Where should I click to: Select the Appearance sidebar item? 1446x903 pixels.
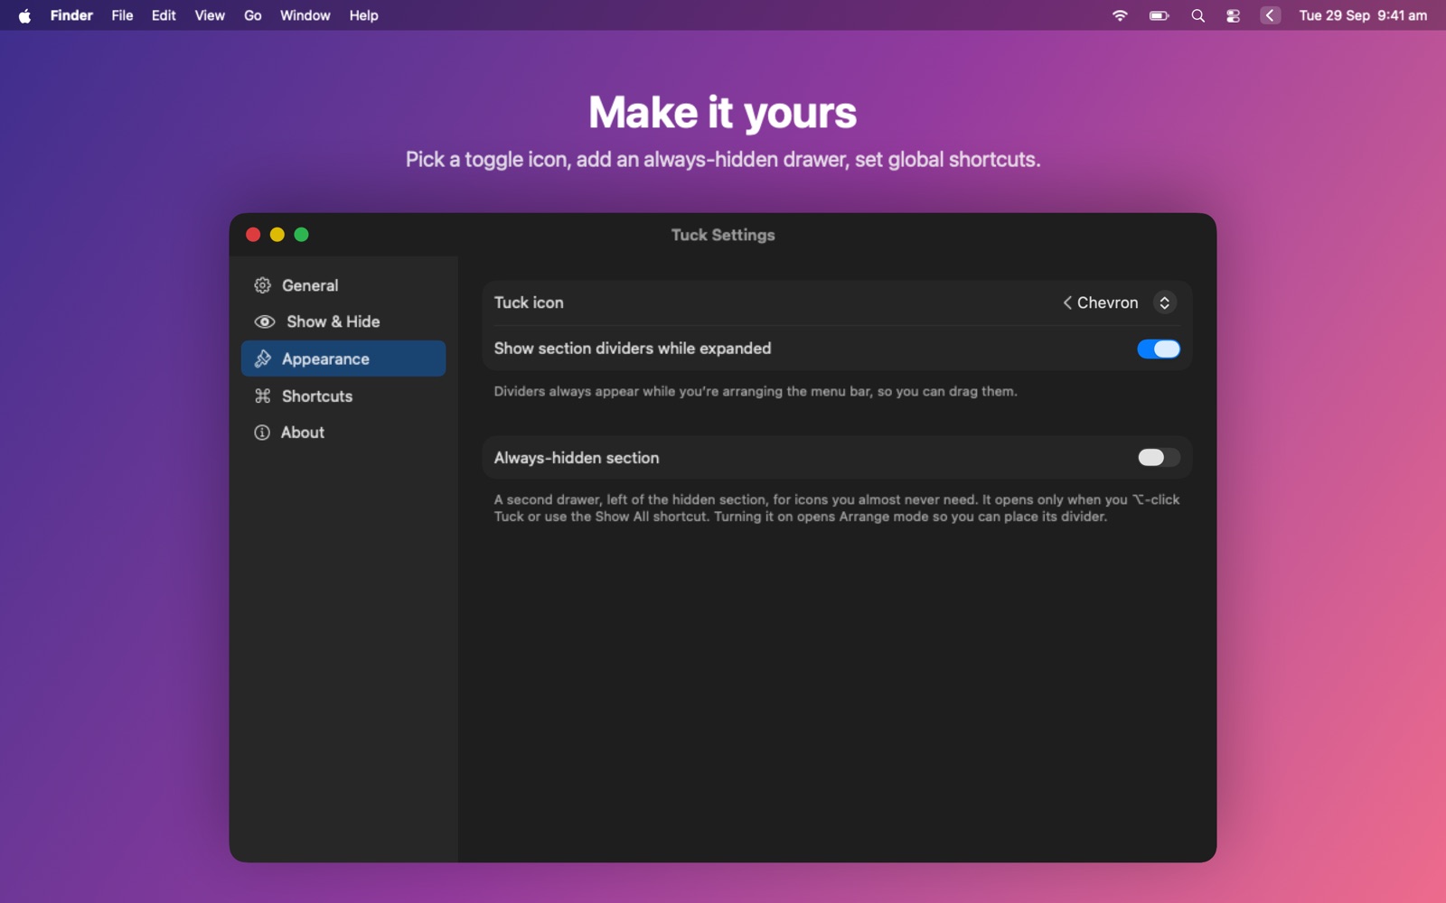coord(343,358)
